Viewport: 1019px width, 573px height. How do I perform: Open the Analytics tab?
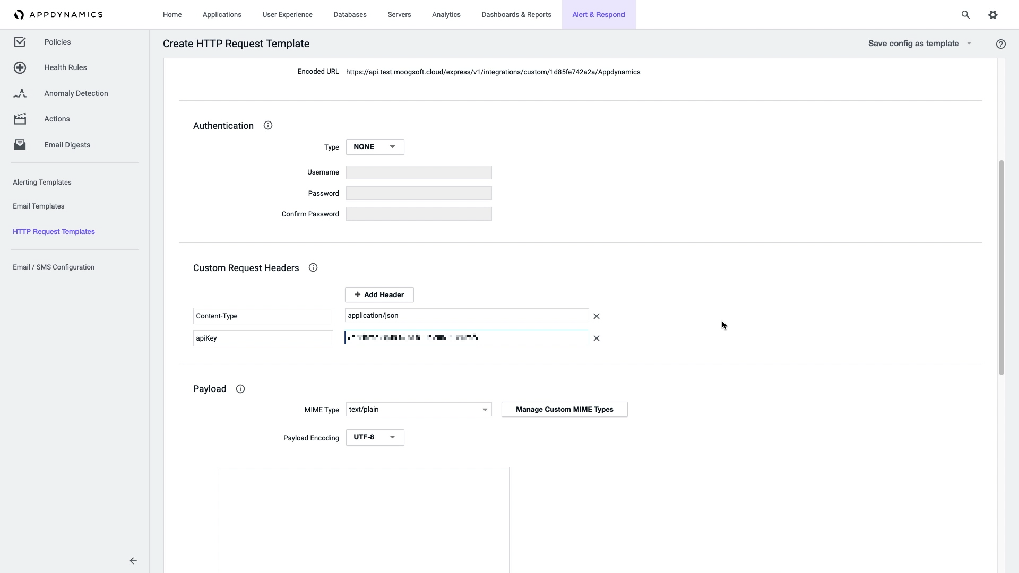(446, 15)
